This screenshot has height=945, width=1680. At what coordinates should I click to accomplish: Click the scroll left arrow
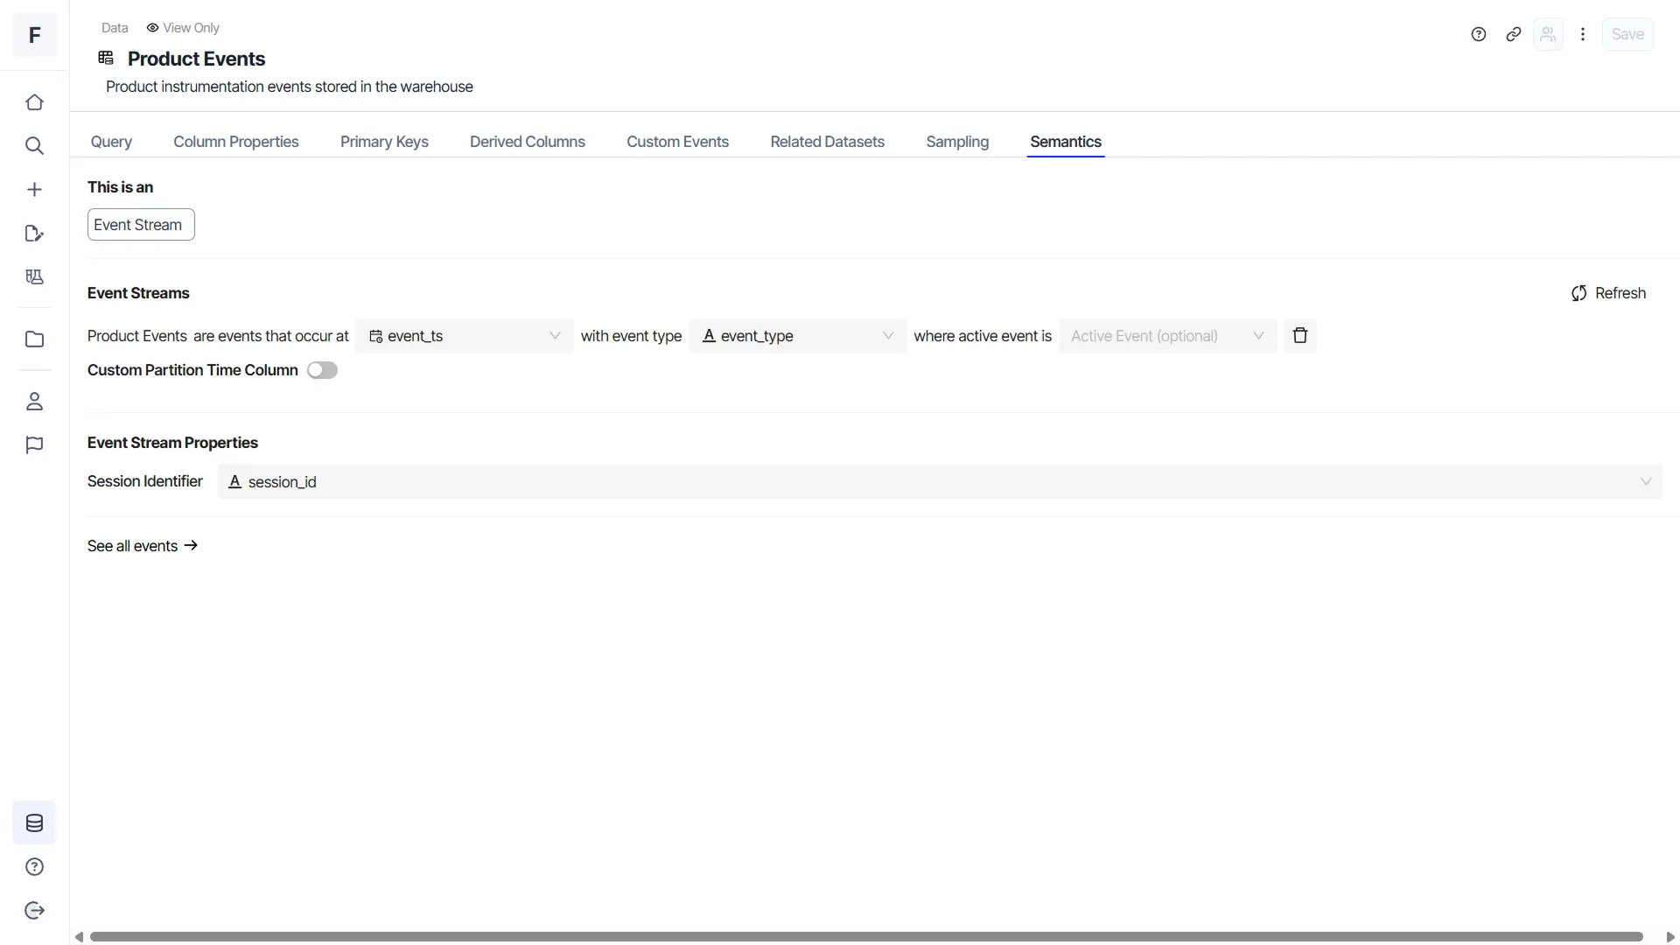click(x=79, y=937)
